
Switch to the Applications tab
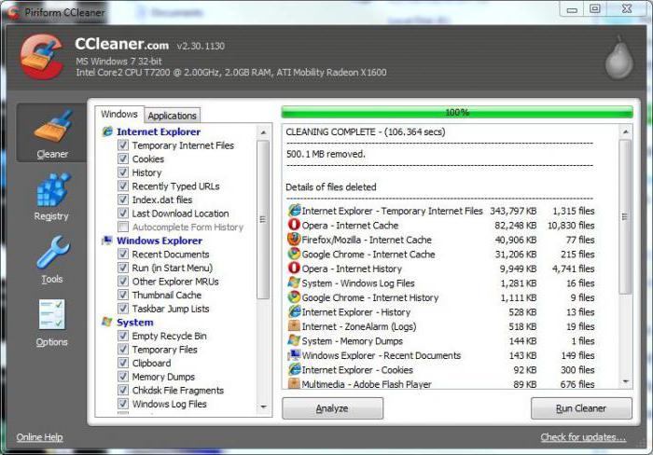[172, 116]
